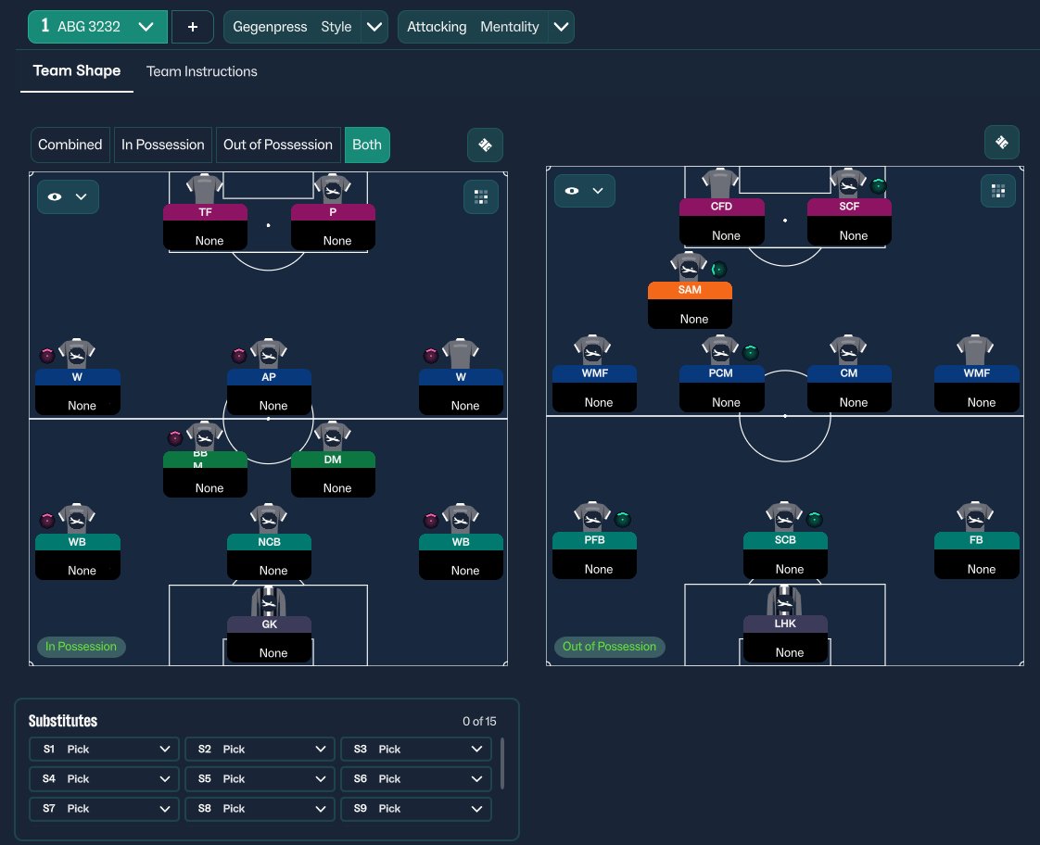The image size is (1040, 845).
Task: Click the CFD shirt icon
Action: 720,183
